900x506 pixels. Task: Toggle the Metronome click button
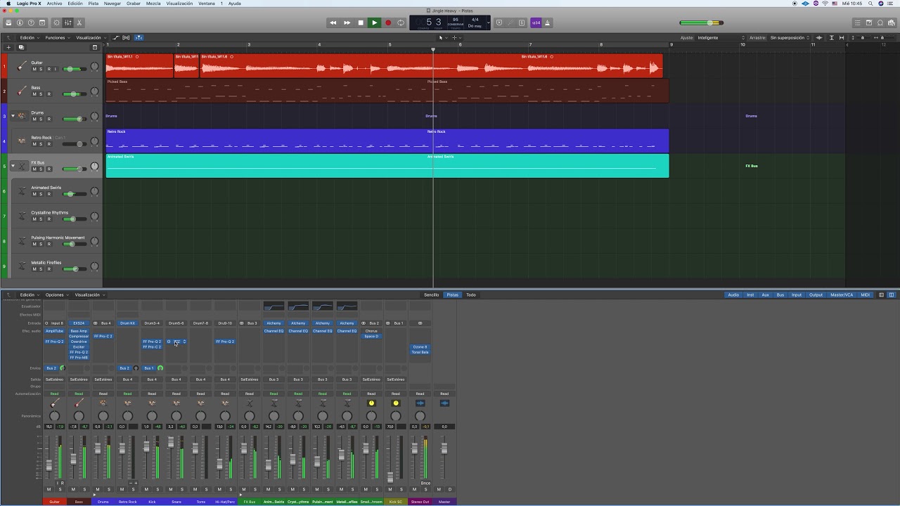[x=548, y=22]
